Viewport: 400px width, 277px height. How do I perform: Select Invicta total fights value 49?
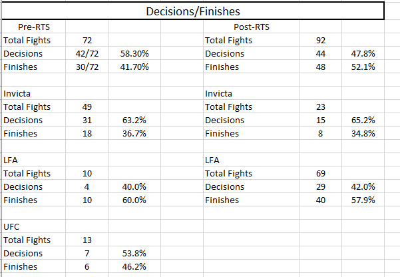(x=87, y=107)
